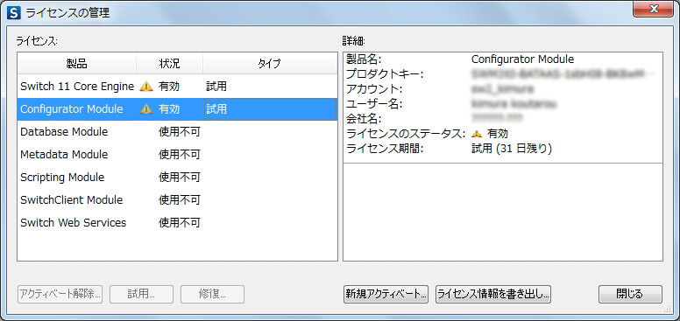Select the Database Module row
This screenshot has height=321, width=680.
point(177,131)
